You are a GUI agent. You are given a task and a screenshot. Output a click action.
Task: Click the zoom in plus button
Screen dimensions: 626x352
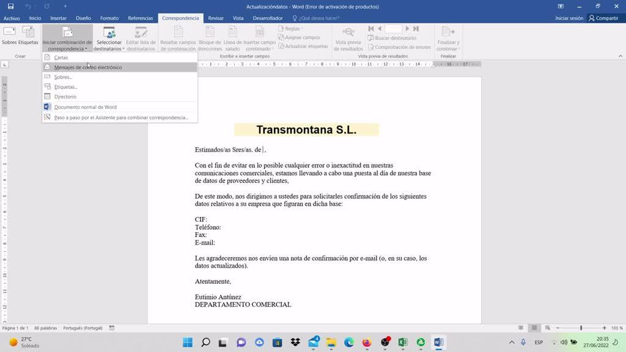coord(605,328)
